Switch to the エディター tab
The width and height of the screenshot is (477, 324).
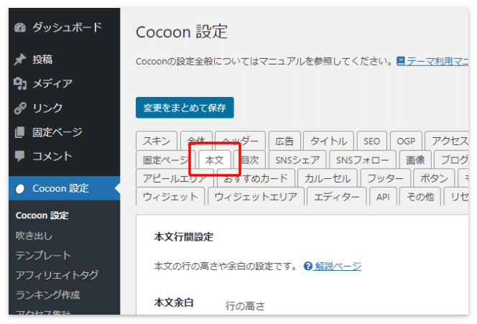[x=337, y=197]
